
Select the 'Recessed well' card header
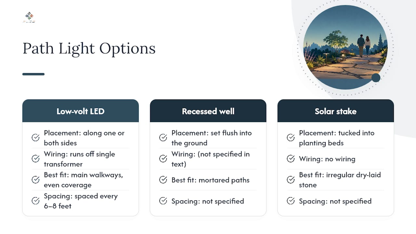(x=208, y=111)
